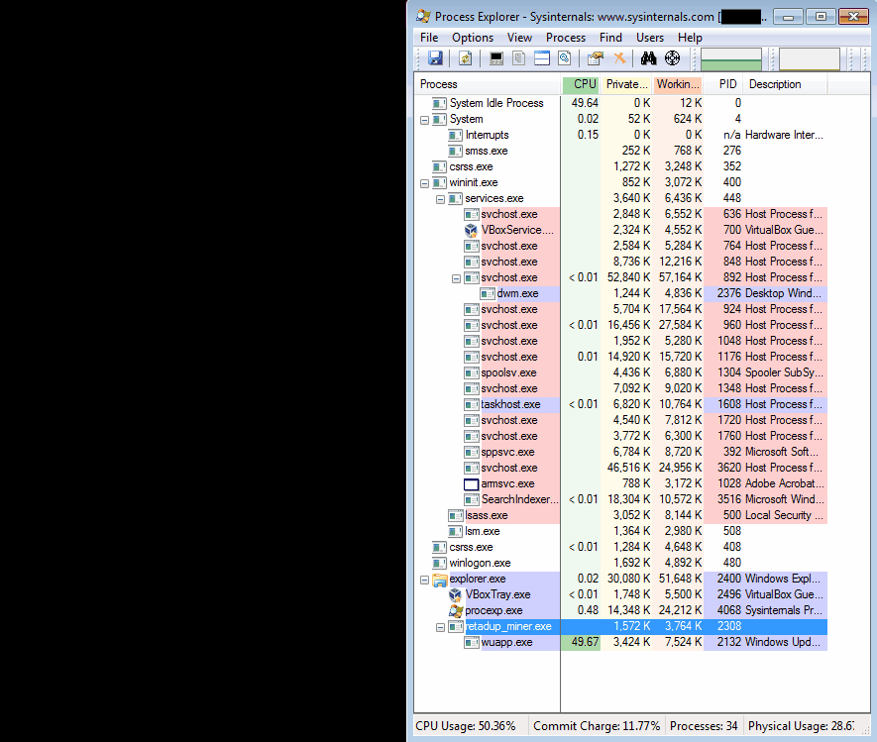
Task: Toggle the Show Process Tree toolbar icon
Action: (518, 58)
